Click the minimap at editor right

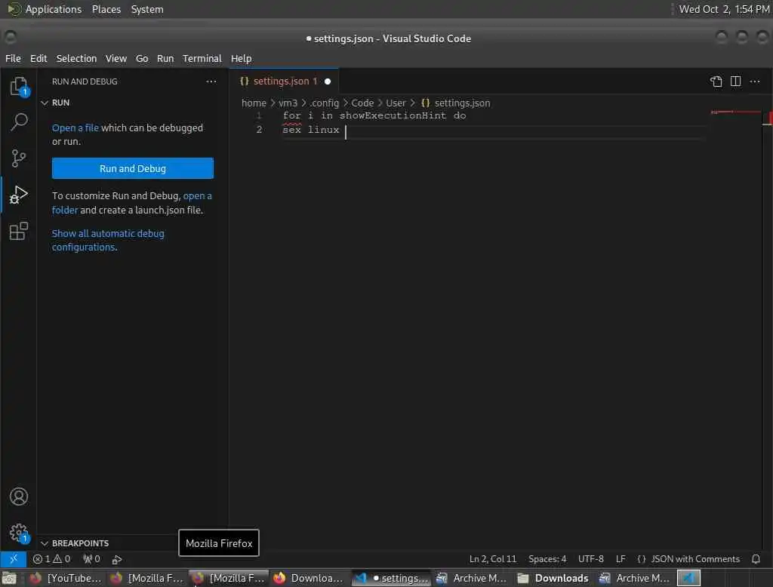point(735,112)
